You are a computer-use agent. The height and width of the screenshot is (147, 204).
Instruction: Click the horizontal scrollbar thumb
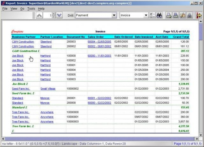[x=99, y=139]
